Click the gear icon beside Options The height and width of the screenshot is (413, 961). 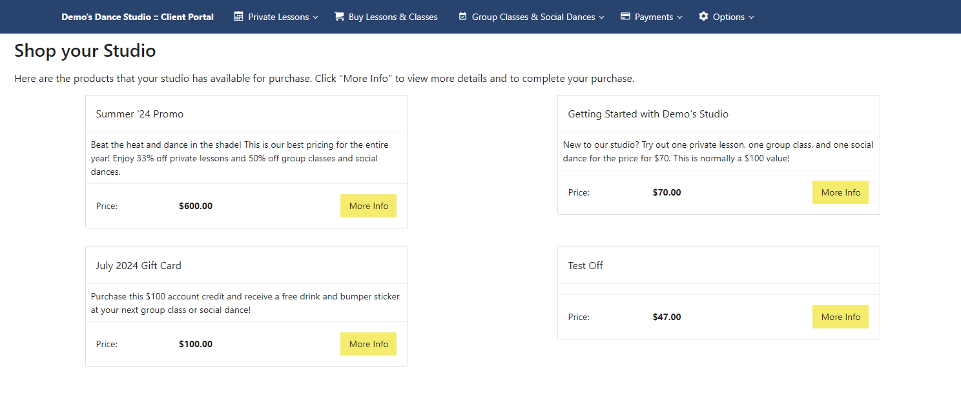703,16
